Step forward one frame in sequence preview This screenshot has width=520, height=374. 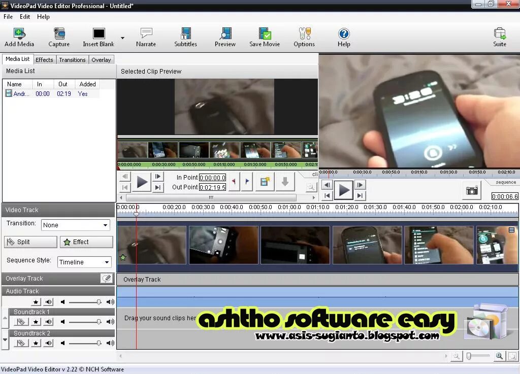360,185
